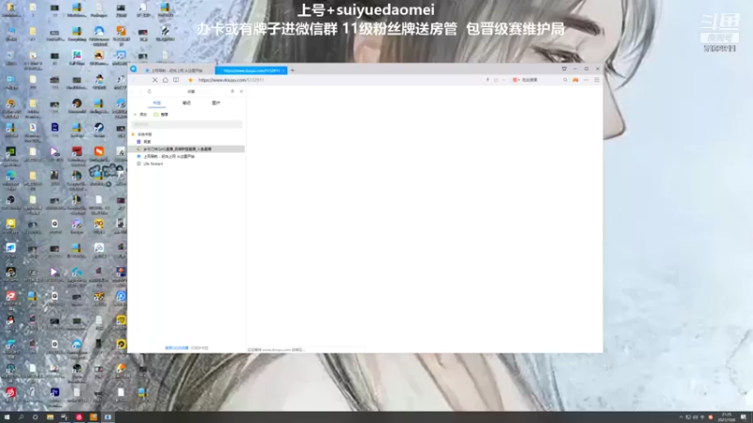This screenshot has height=423, width=753.
Task: Click the magnifier search icon in toolbar
Action: [566, 80]
